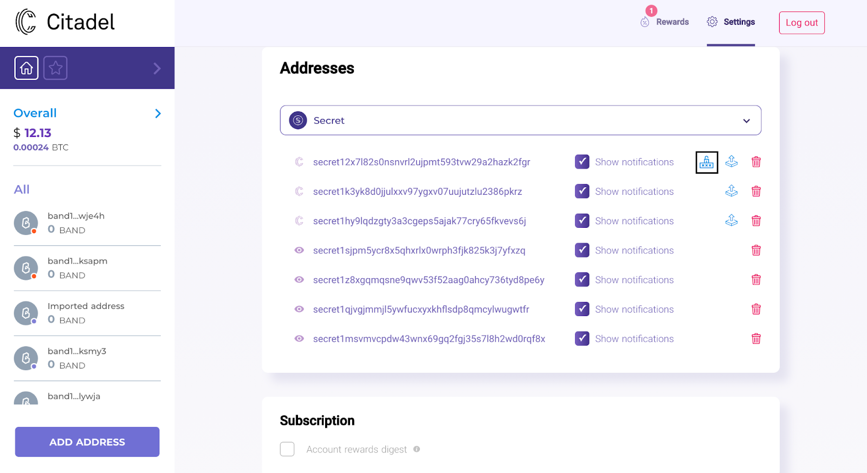Open address secret1msvmvcpdw43wnx69gq2fgj35s7l8h2wd0rqf8x

pyautogui.click(x=429, y=339)
